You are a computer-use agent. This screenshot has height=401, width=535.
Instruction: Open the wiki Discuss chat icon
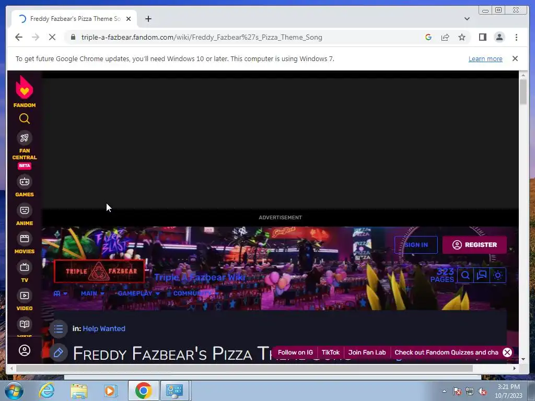pos(481,275)
